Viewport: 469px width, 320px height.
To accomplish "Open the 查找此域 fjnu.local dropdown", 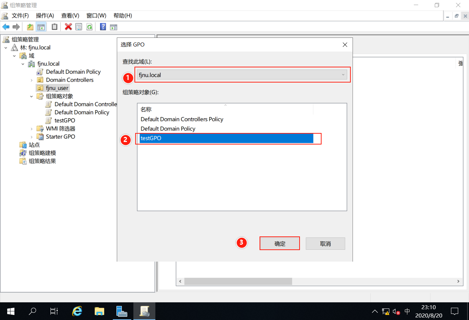I will pyautogui.click(x=242, y=75).
